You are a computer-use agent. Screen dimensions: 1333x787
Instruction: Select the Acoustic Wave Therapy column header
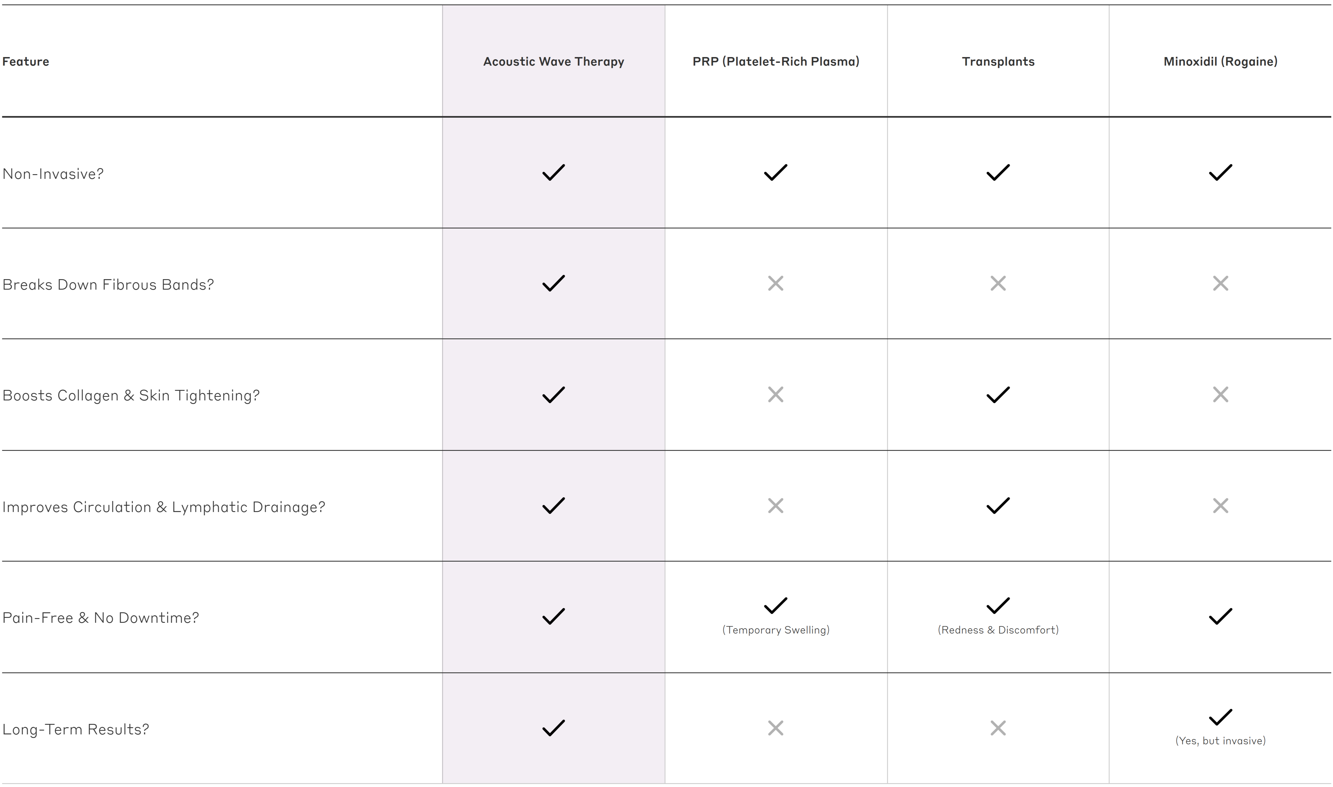click(553, 61)
